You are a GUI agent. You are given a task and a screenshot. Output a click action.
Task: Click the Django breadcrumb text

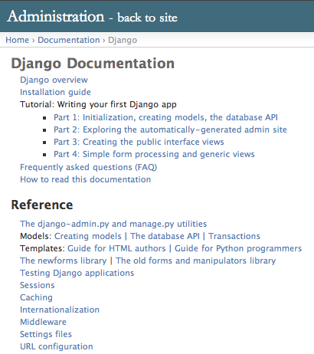click(x=123, y=41)
